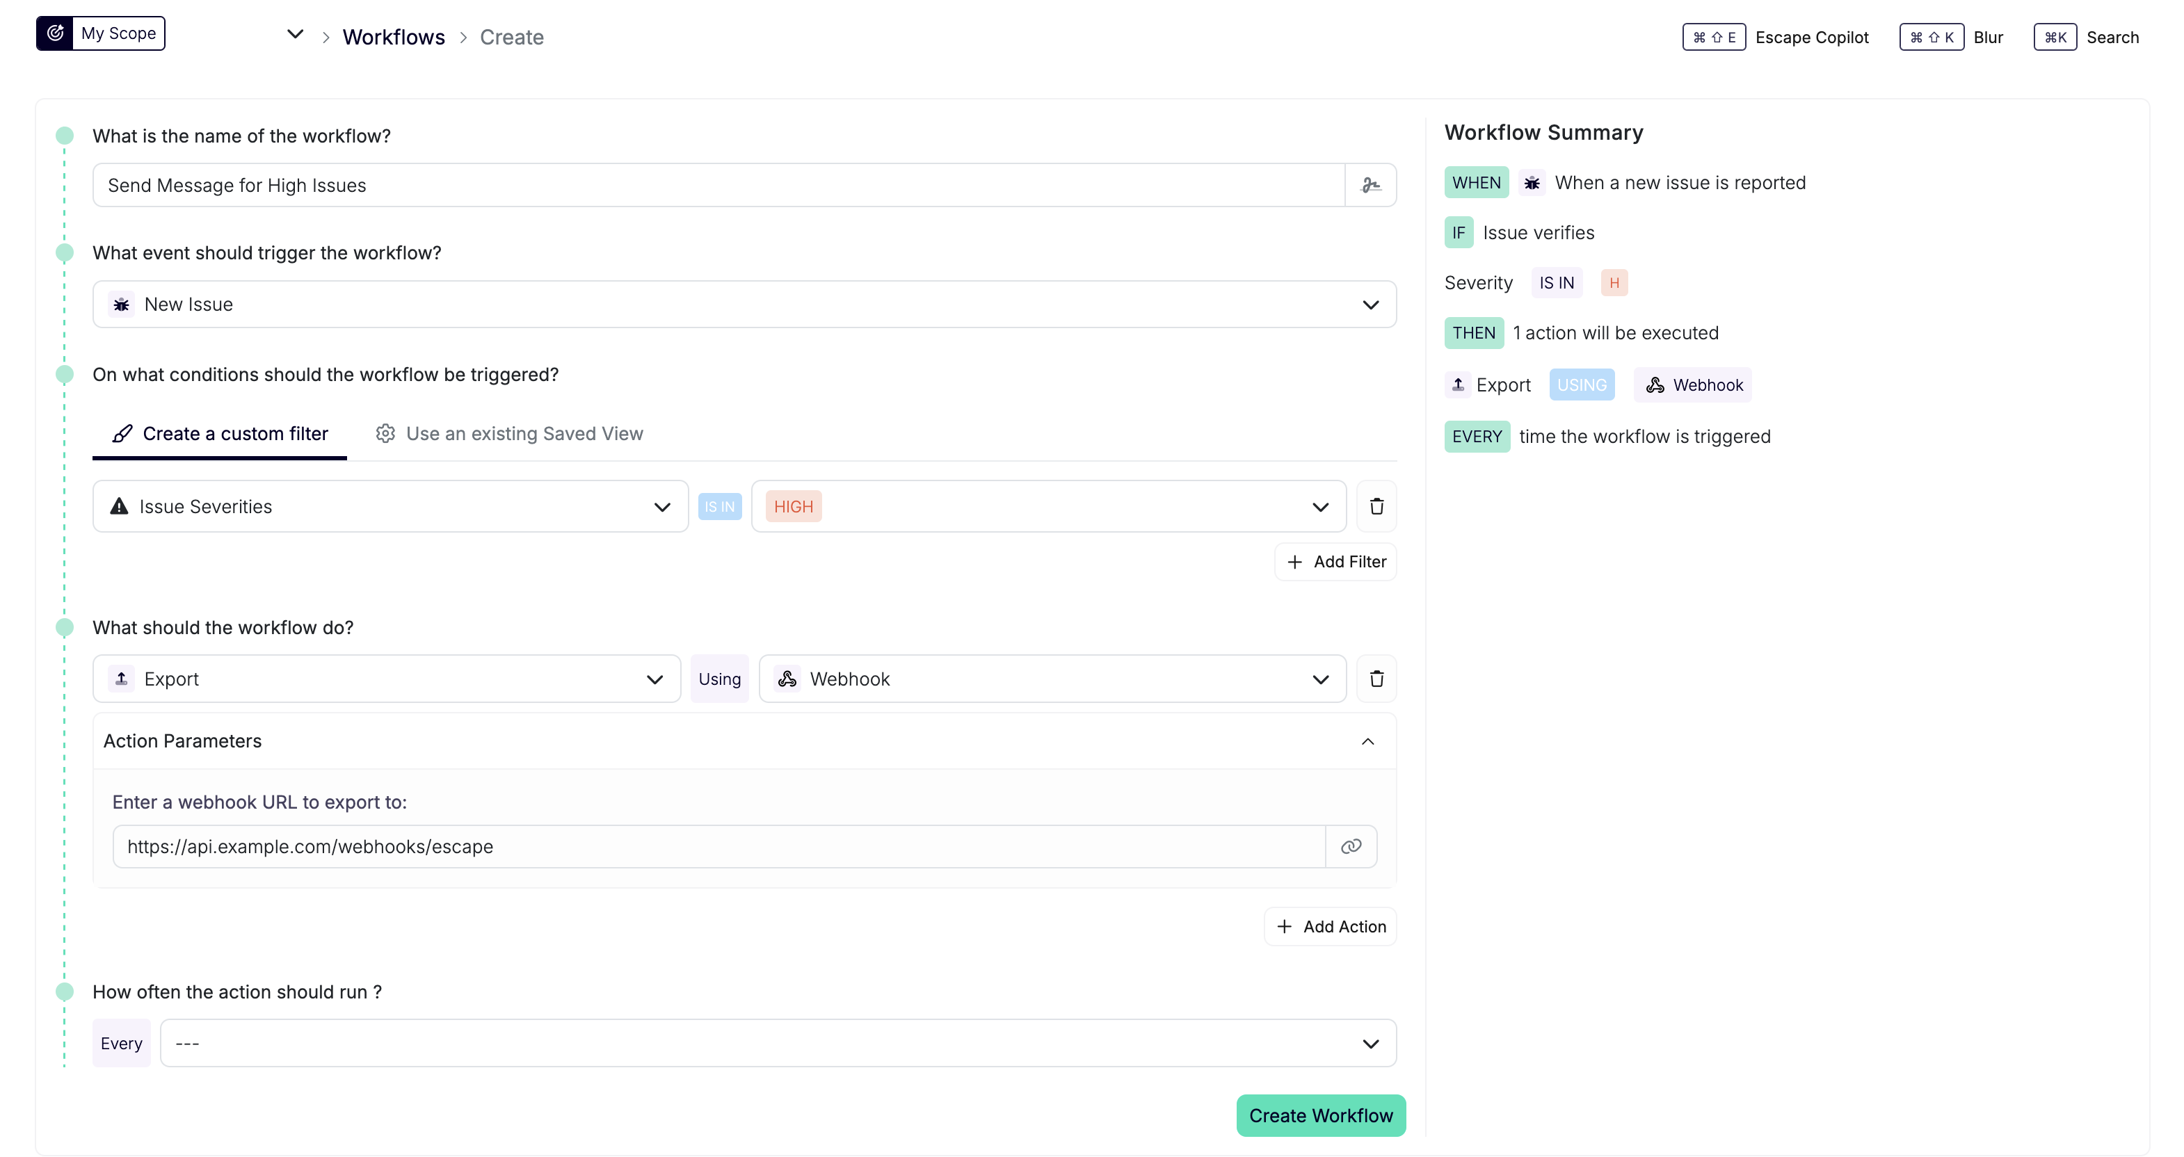The image size is (2184, 1157).
Task: Select the Create a custom filter tab
Action: point(218,433)
